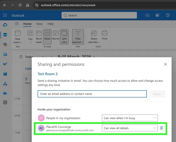Select the 6 PM time slot label
The width and height of the screenshot is (176, 142).
pos(17,116)
